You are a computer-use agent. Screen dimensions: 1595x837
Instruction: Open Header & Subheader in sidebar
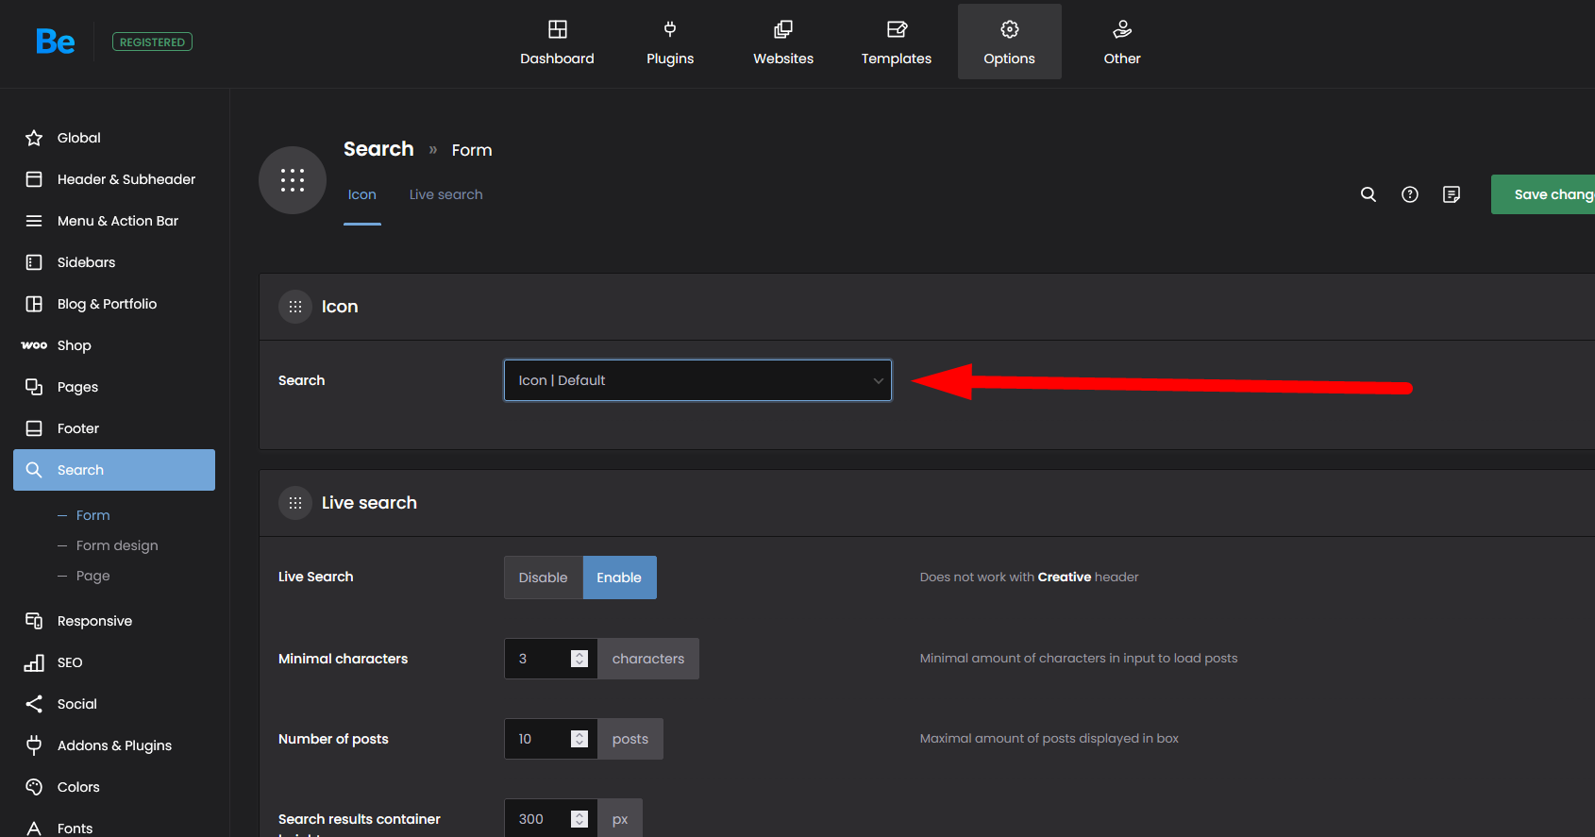(126, 179)
